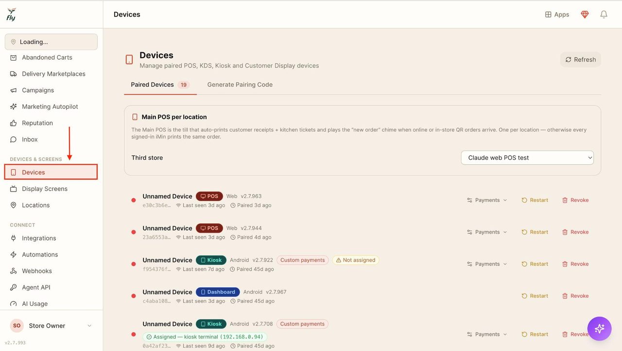Click the POS badge on device e30c3b6e

coord(209,196)
